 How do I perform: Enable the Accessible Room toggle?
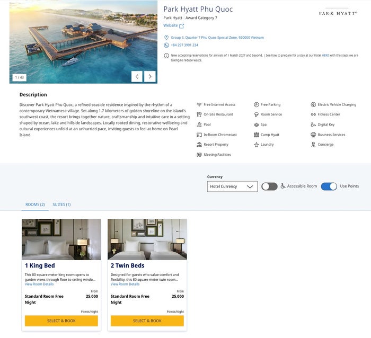pos(269,186)
